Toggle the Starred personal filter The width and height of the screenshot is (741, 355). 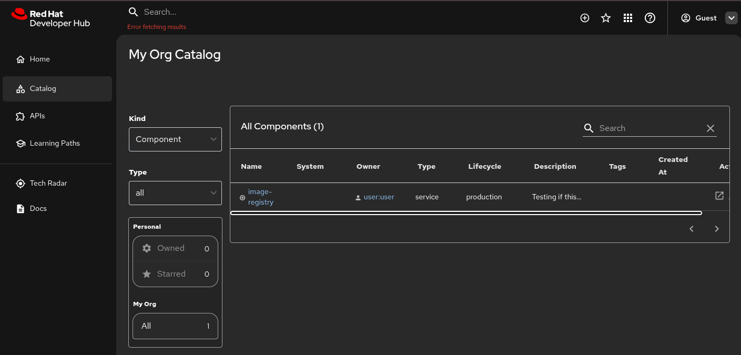(x=175, y=274)
